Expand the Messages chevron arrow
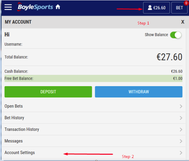189x161 pixels. point(181,141)
